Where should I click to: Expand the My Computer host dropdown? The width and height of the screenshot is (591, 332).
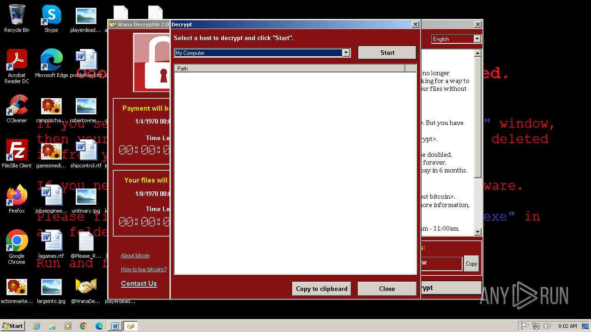[346, 53]
